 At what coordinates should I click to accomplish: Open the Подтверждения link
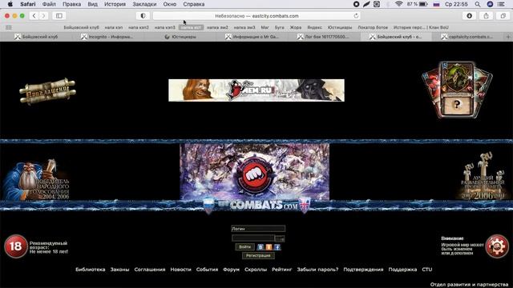coord(363,270)
